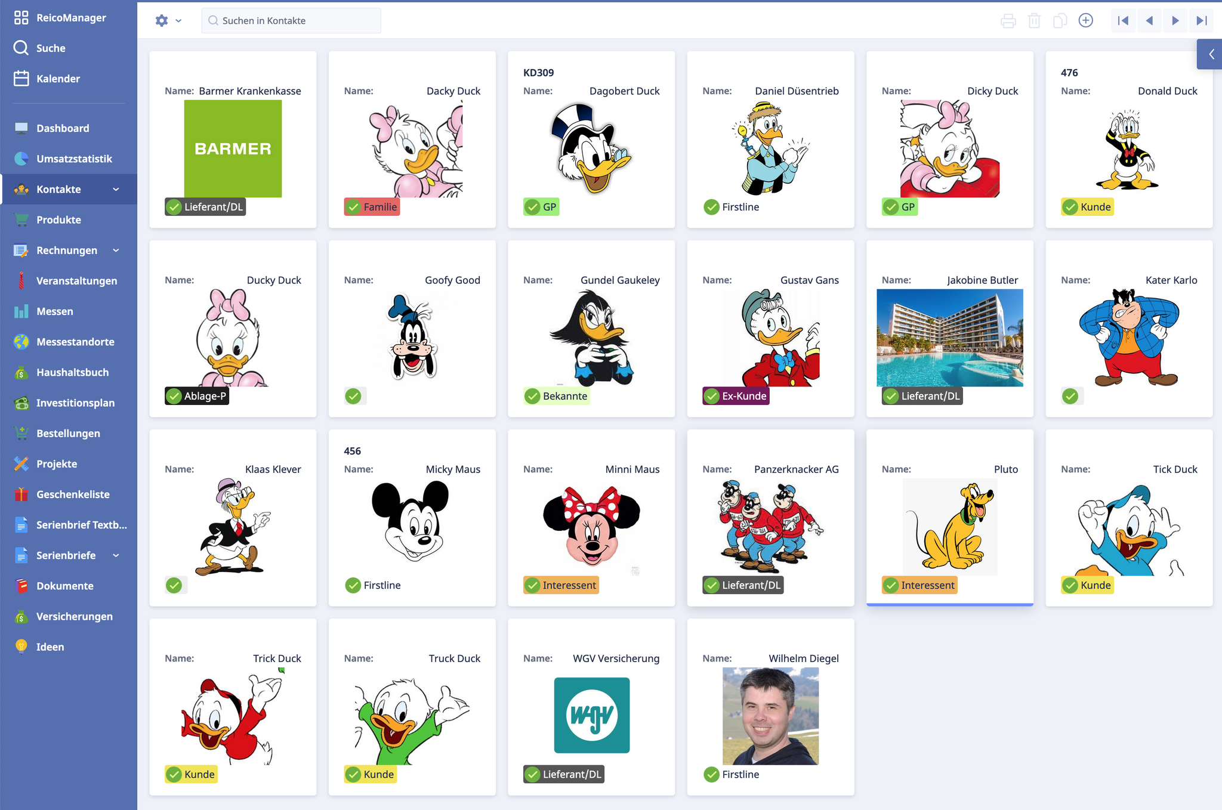1222x810 pixels.
Task: Expand the Serienbriefe submenu chevron
Action: (116, 555)
